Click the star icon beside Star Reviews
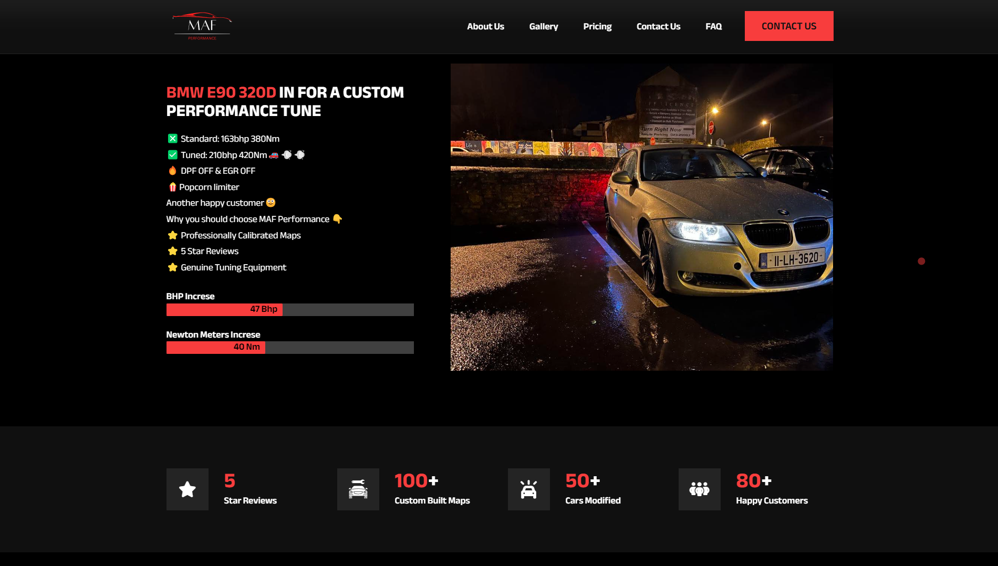The image size is (998, 566). tap(188, 489)
